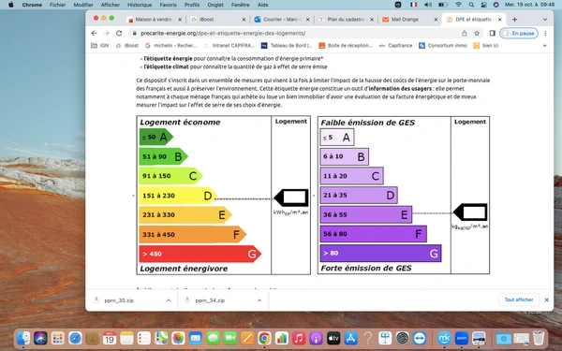
Task: Open TeamViewer from the Dock
Action: point(420,338)
